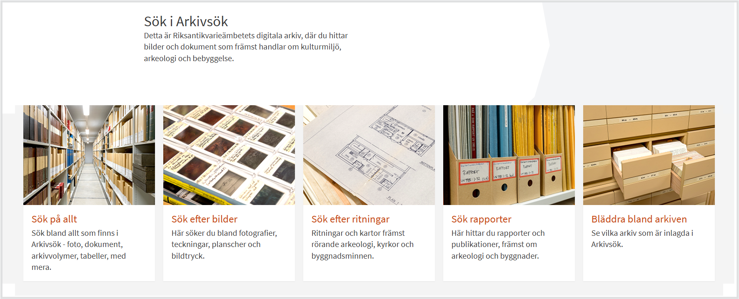Screen dimensions: 739x299
Task: Click the red RAPPORT label on binder
Action: pyautogui.click(x=474, y=172)
